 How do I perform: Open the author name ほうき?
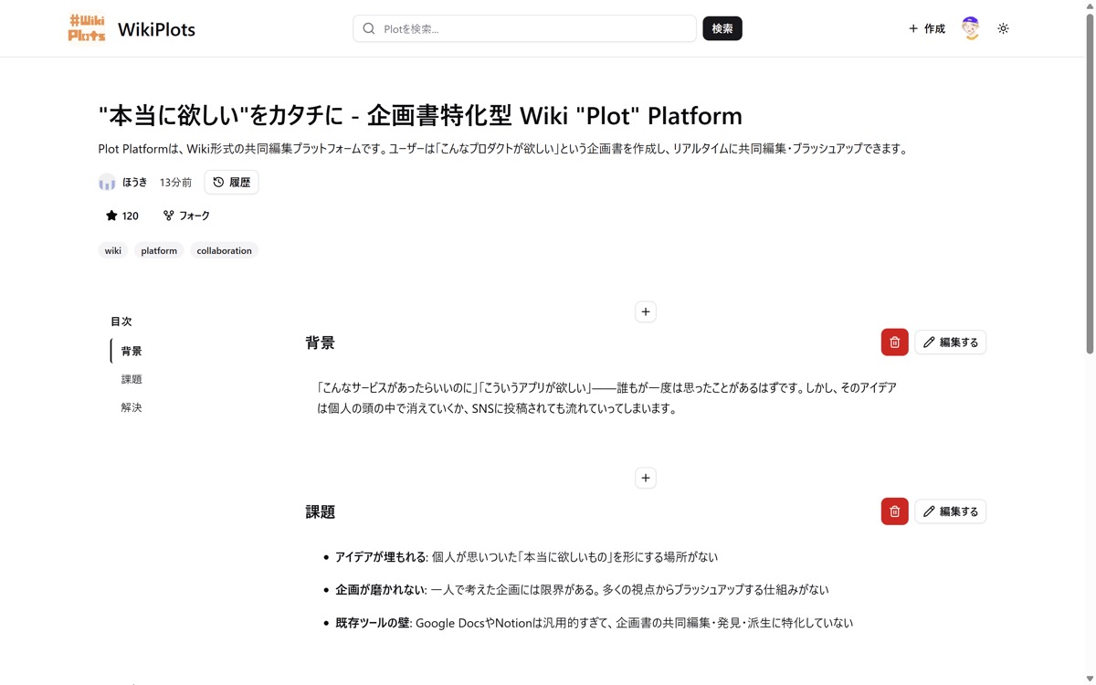pyautogui.click(x=134, y=183)
